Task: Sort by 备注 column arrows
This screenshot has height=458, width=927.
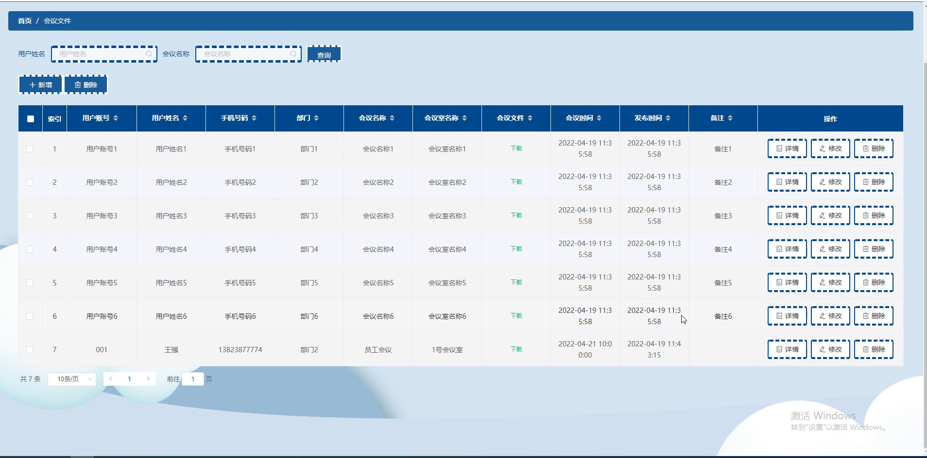Action: point(730,118)
